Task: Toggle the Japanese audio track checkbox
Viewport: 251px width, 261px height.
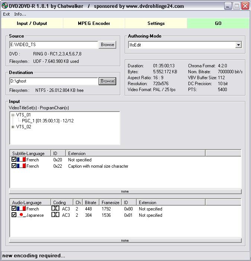Action: tap(14, 215)
